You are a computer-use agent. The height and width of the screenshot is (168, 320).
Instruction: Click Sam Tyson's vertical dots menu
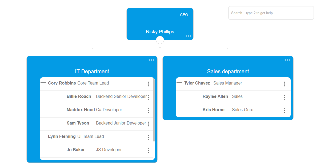coord(149,124)
